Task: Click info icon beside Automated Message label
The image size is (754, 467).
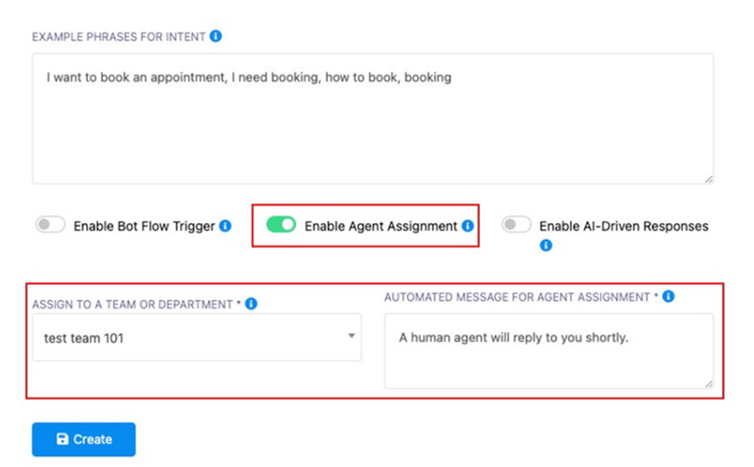Action: [669, 296]
